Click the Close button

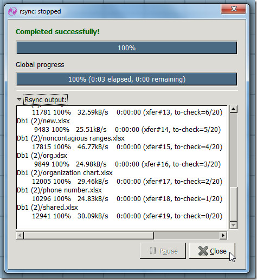(212, 251)
